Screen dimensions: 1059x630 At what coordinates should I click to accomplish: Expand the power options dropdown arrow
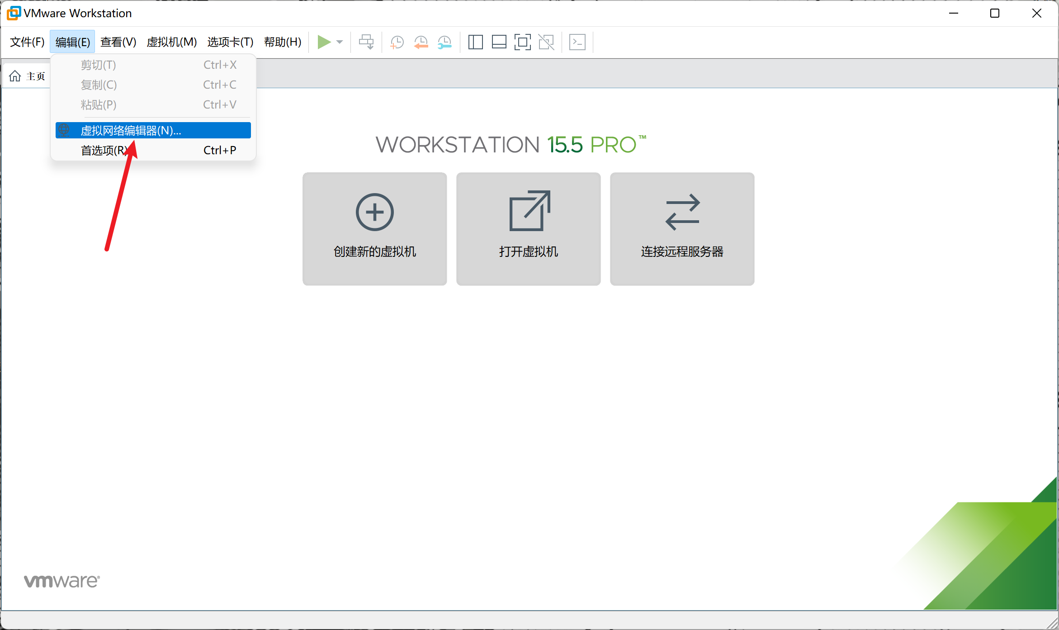340,42
